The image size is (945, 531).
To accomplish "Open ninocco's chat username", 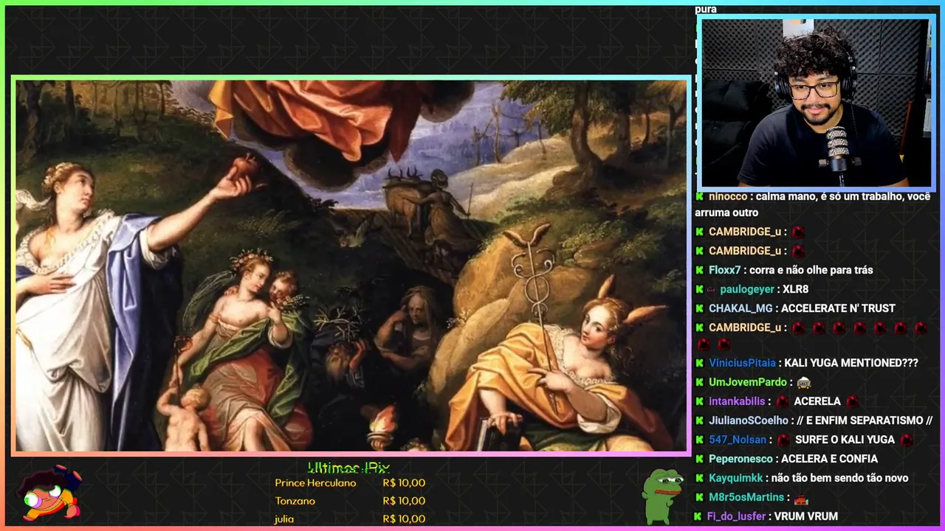I will click(726, 197).
